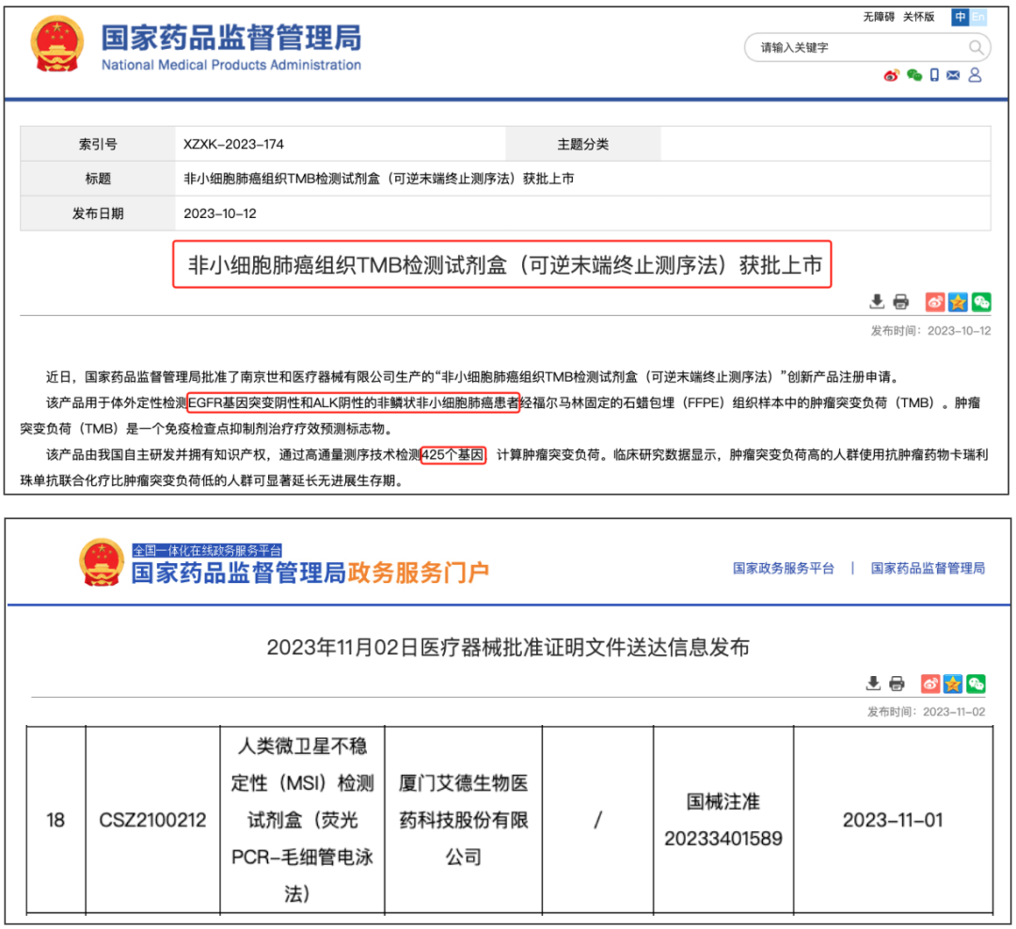This screenshot has width=1016, height=929.
Task: Switch the site language to 中
Action: 960,17
